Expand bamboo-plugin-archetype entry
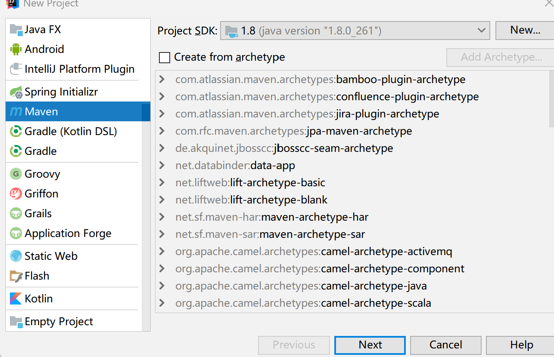The image size is (554, 357). click(x=162, y=80)
